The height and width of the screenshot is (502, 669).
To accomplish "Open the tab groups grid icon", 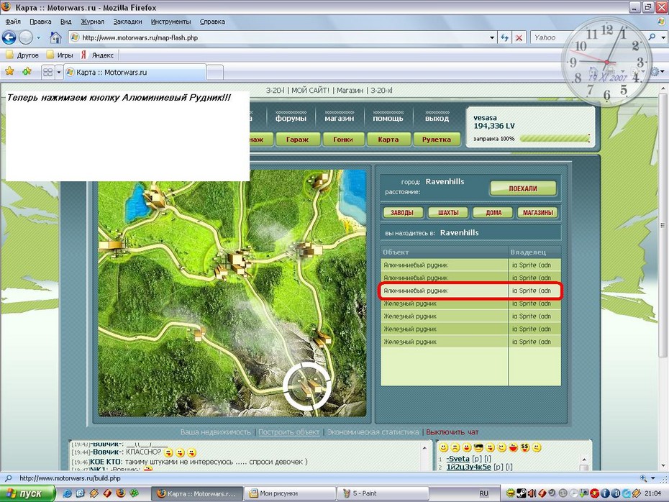I will click(47, 72).
